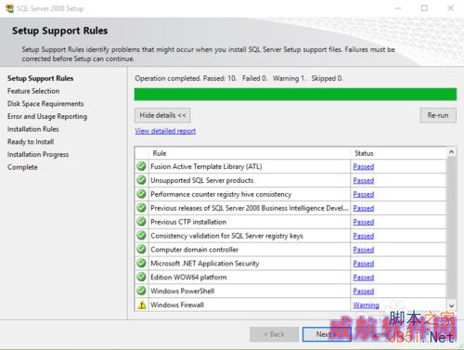Select Setup Support Rules step in sidebar

[x=40, y=78]
